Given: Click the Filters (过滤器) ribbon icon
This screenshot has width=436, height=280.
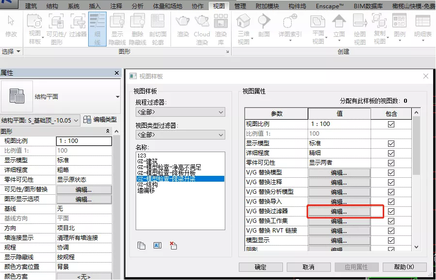Looking at the screenshot, I should tap(78, 27).
